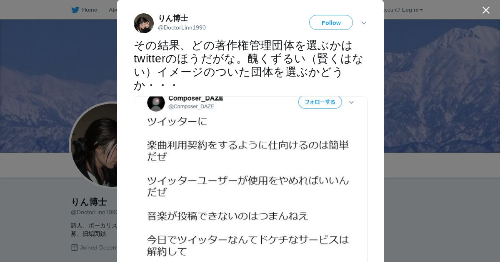This screenshot has width=500, height=262.
Task: Click the large profile photo on the page
Action: 94,145
